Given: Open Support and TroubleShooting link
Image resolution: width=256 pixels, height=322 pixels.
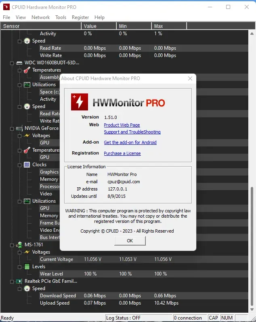Looking at the screenshot, I should 132,132.
